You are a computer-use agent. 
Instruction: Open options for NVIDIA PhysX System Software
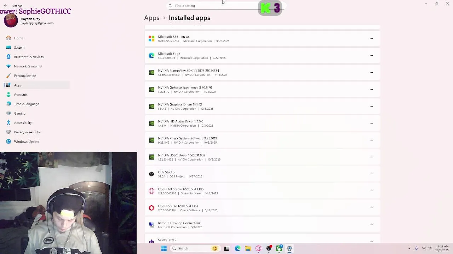(371, 140)
